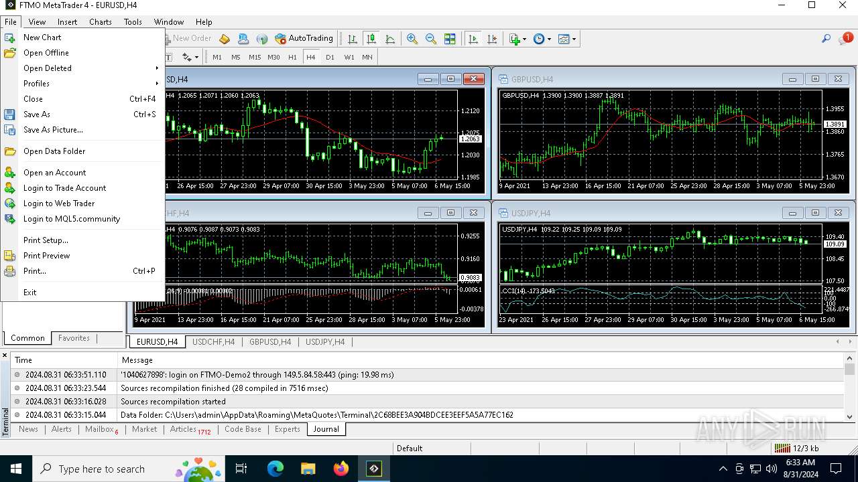The image size is (858, 482).
Task: Open the Charts menu
Action: [x=101, y=21]
